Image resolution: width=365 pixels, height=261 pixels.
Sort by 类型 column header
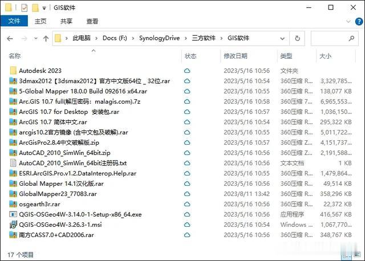286,56
